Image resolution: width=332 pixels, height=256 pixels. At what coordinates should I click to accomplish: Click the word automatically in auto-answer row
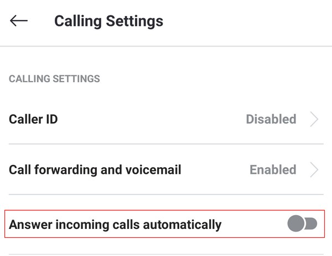182,225
